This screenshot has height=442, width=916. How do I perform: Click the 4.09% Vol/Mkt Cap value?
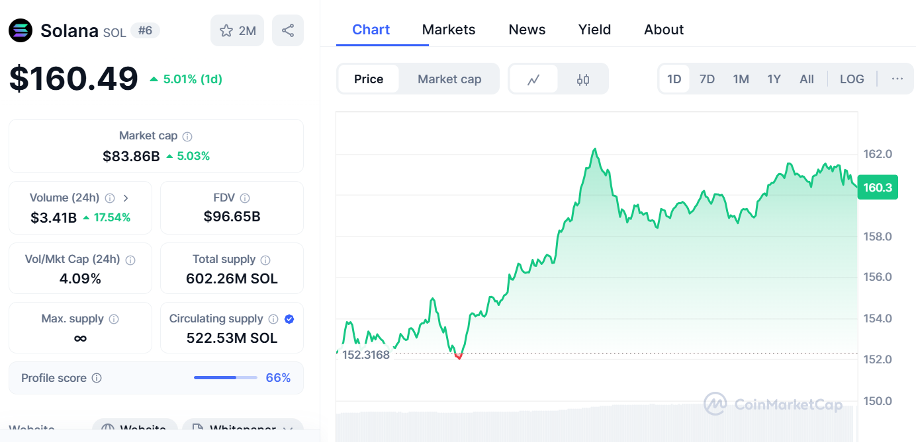80,279
